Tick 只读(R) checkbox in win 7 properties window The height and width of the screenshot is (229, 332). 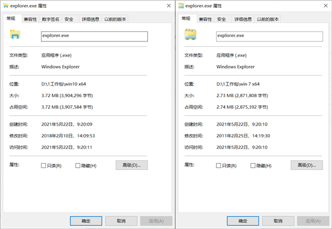click(x=219, y=166)
